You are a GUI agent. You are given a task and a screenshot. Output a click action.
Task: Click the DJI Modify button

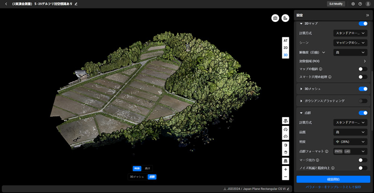click(x=336, y=4)
